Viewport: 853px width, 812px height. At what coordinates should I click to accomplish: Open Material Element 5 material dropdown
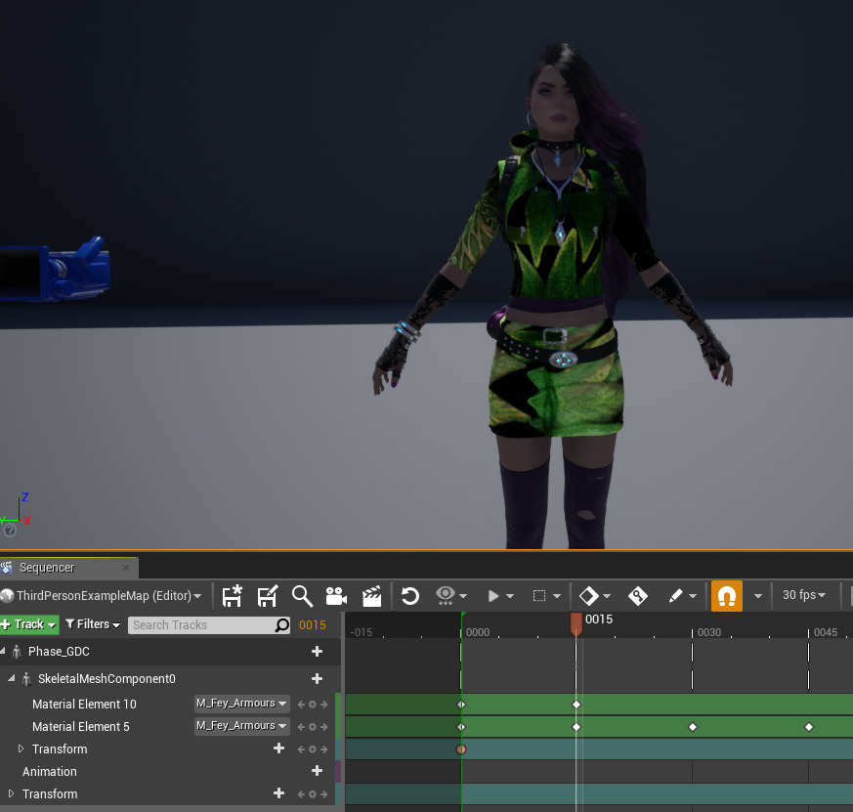(x=241, y=726)
